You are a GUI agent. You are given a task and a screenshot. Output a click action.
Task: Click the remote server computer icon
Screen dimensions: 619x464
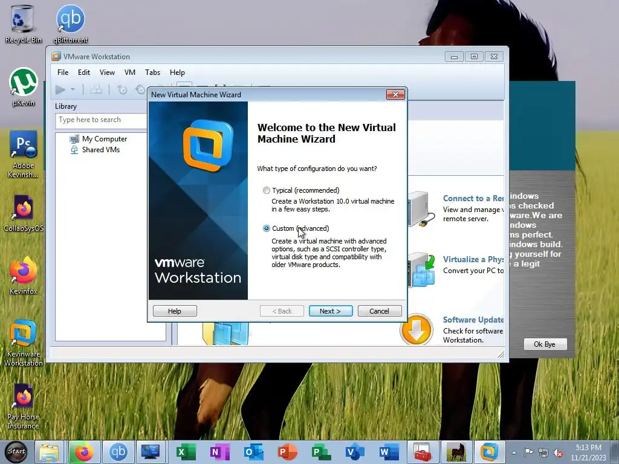tap(421, 209)
